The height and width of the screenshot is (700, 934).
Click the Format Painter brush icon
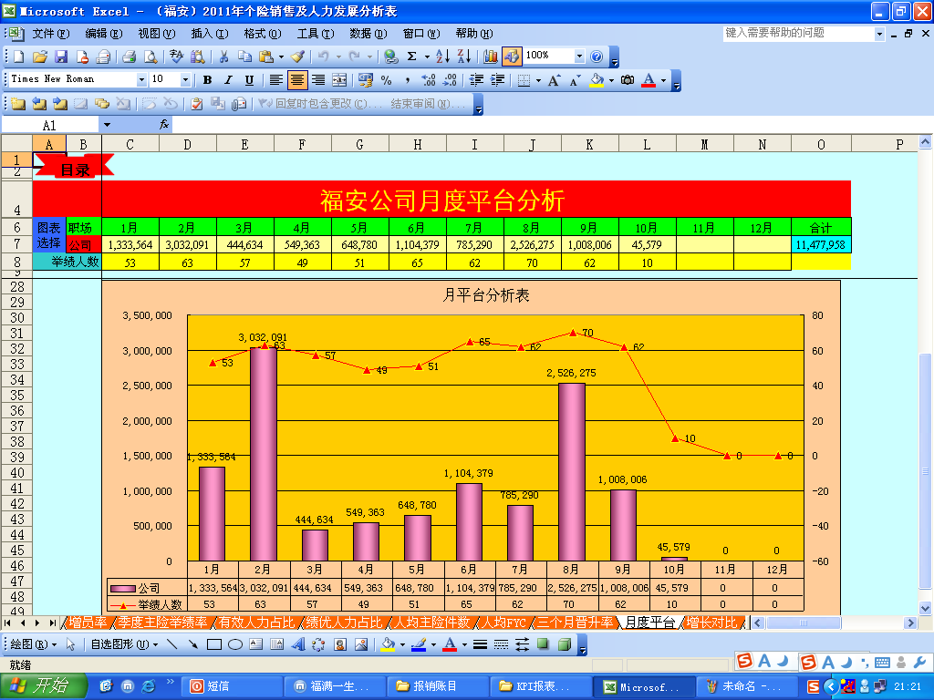coord(298,57)
